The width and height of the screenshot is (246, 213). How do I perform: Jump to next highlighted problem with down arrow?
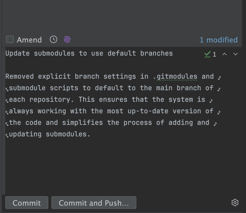235,54
